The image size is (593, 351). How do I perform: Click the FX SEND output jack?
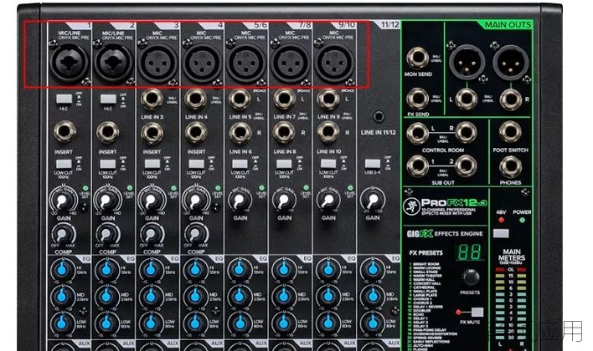(417, 99)
